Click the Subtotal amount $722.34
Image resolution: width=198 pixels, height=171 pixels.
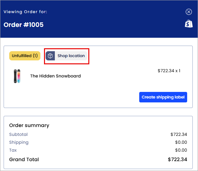[x=179, y=134]
